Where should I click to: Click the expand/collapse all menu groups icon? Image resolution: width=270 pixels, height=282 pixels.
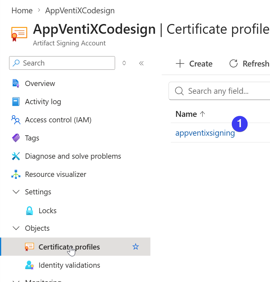tap(124, 63)
